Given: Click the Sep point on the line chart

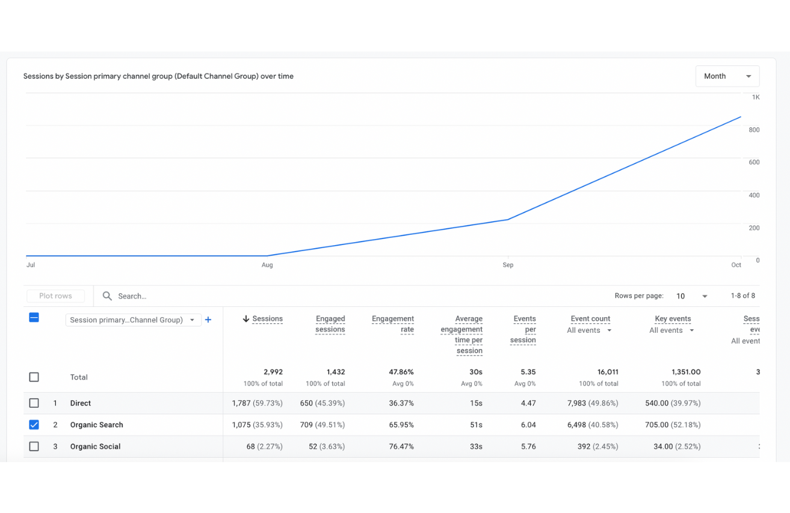Looking at the screenshot, I should coord(508,220).
